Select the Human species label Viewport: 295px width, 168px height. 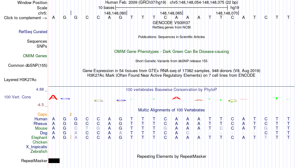click(41, 119)
